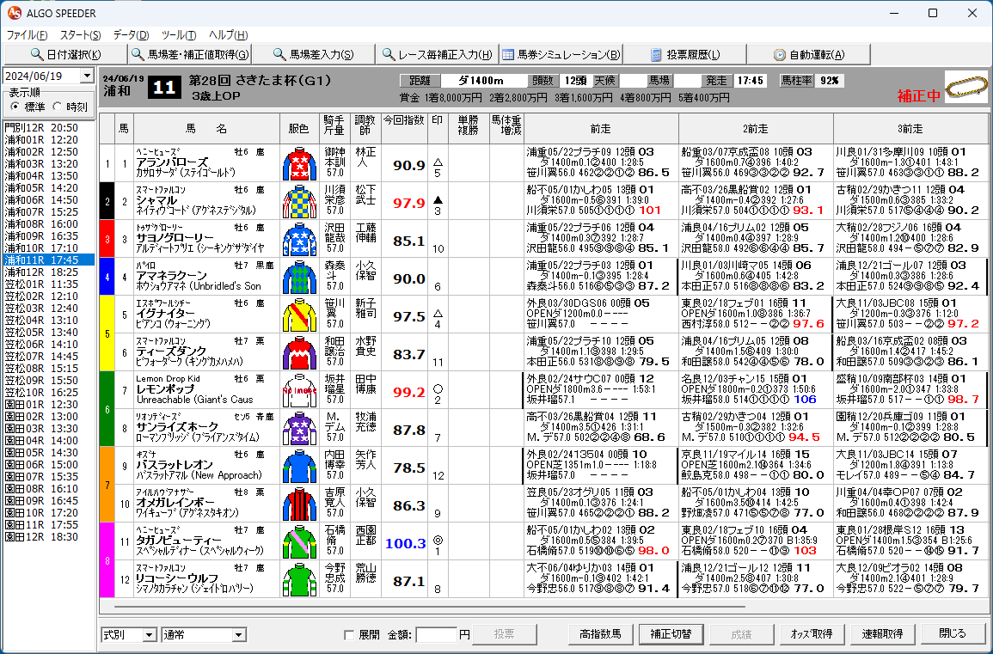Click レモンポップ No Image silk placeholder
The image size is (993, 654).
[x=299, y=391]
